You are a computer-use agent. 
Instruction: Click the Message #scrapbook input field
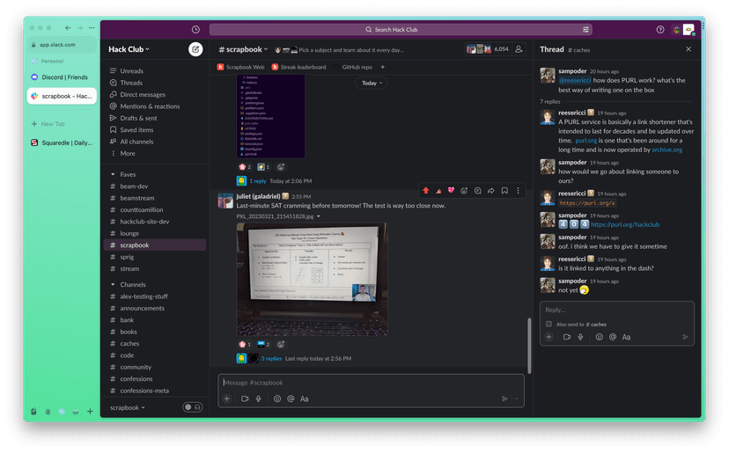(x=370, y=383)
